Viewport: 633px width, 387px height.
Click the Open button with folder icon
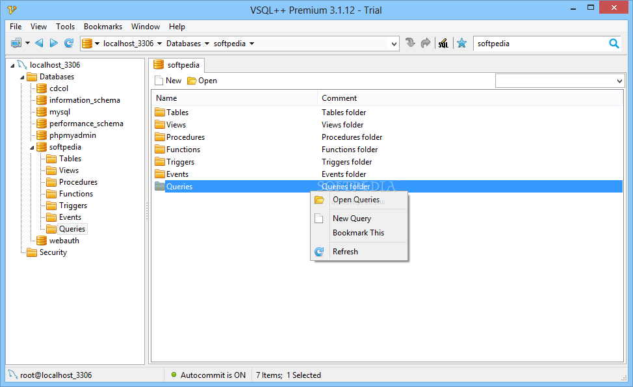pyautogui.click(x=202, y=81)
